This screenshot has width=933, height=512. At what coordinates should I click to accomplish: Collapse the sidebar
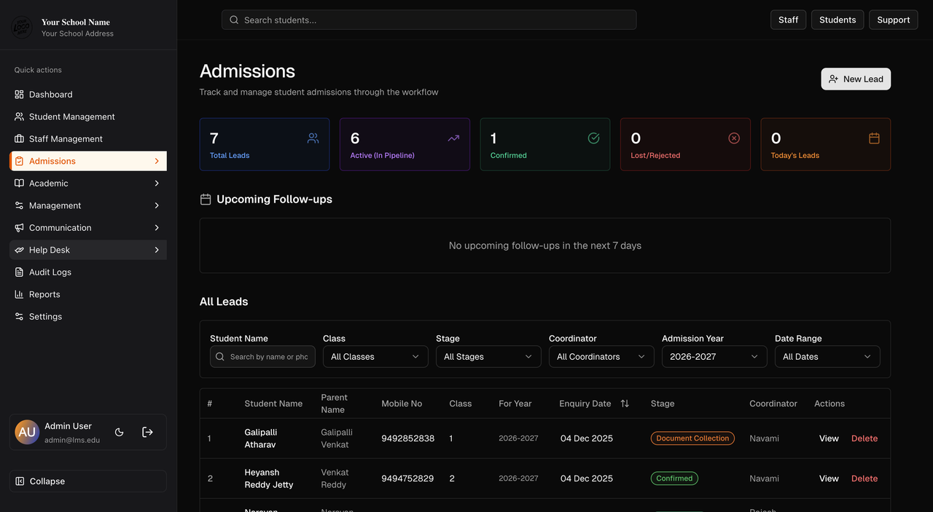(x=88, y=481)
